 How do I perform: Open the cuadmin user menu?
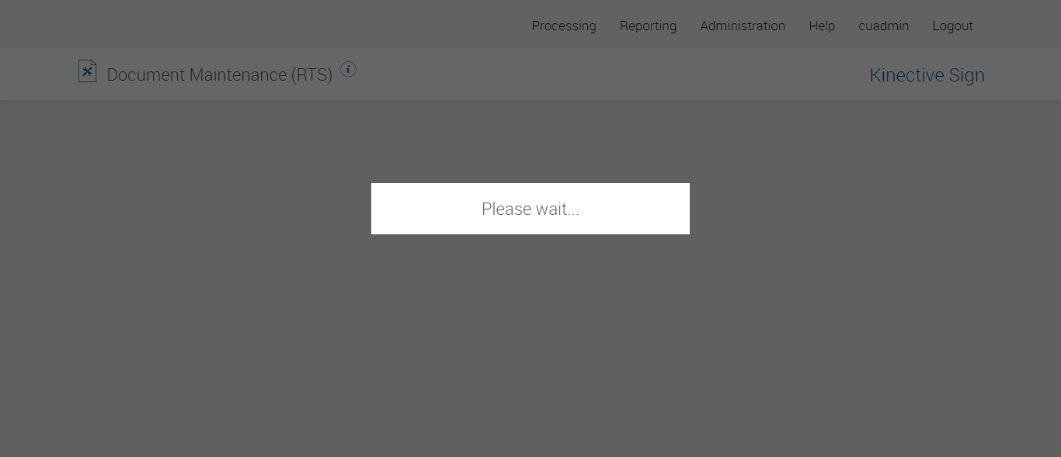click(x=884, y=26)
